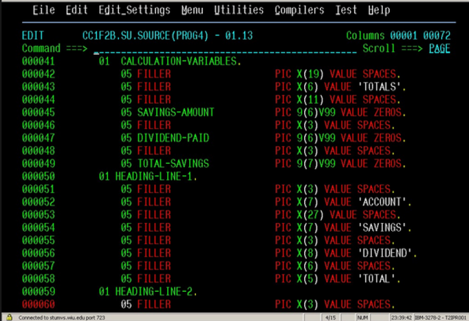Click the dataset name CC1F2B.SU.SOURCE(PROG4)
Screen dimensions: 469x321
145,36
